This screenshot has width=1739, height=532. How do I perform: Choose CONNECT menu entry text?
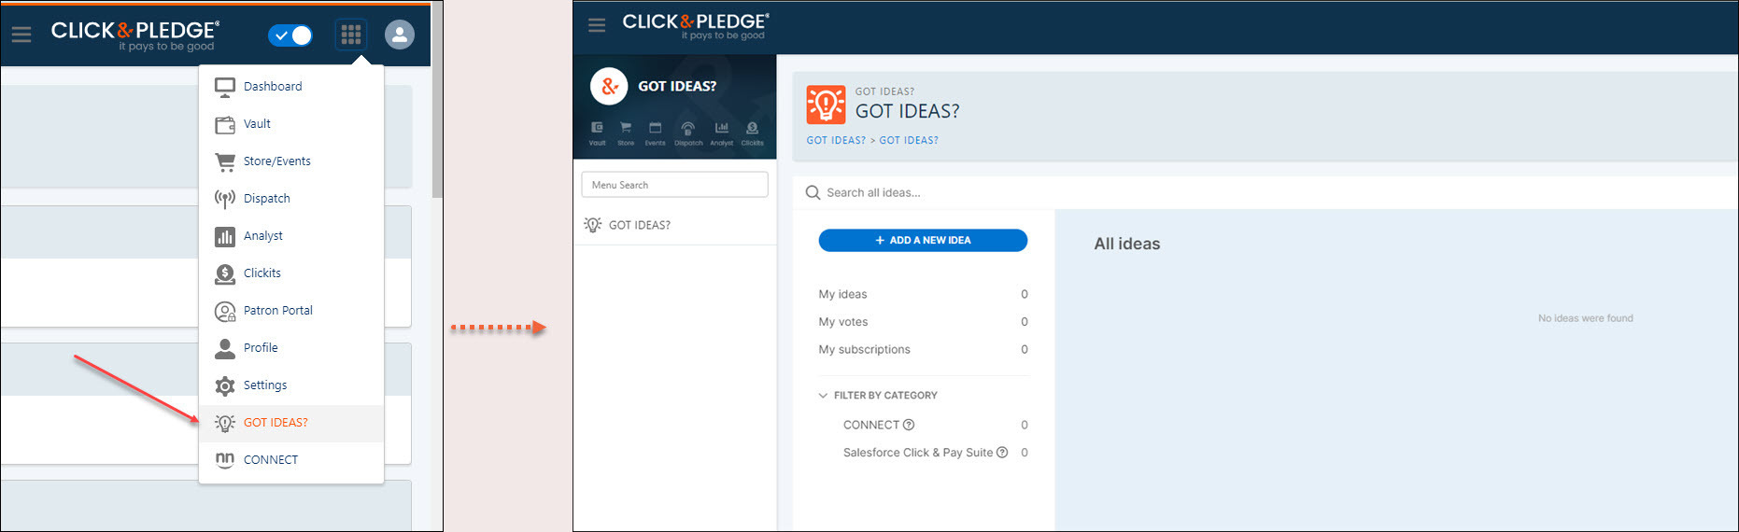[x=271, y=460]
